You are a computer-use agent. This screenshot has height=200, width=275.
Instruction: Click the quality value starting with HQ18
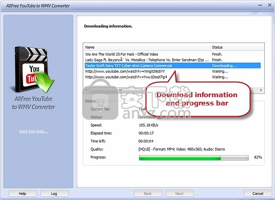pos(182,149)
